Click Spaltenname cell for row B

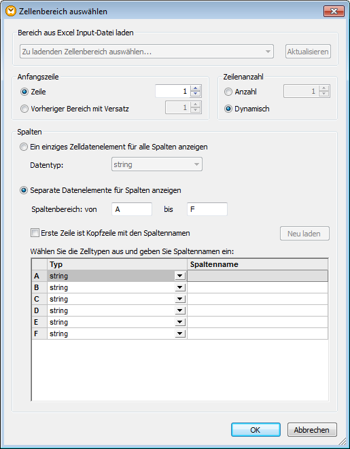point(258,287)
